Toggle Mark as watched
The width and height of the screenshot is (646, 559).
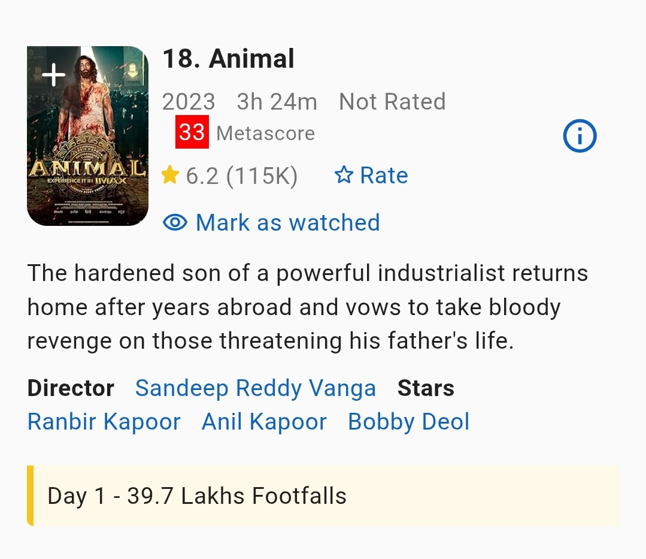[x=287, y=223]
